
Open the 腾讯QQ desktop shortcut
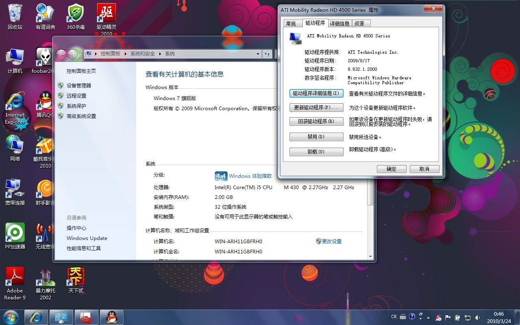click(44, 104)
